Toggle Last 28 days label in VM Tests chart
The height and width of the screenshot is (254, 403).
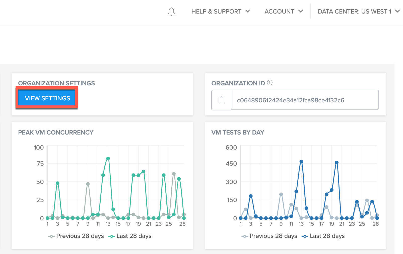pos(327,236)
